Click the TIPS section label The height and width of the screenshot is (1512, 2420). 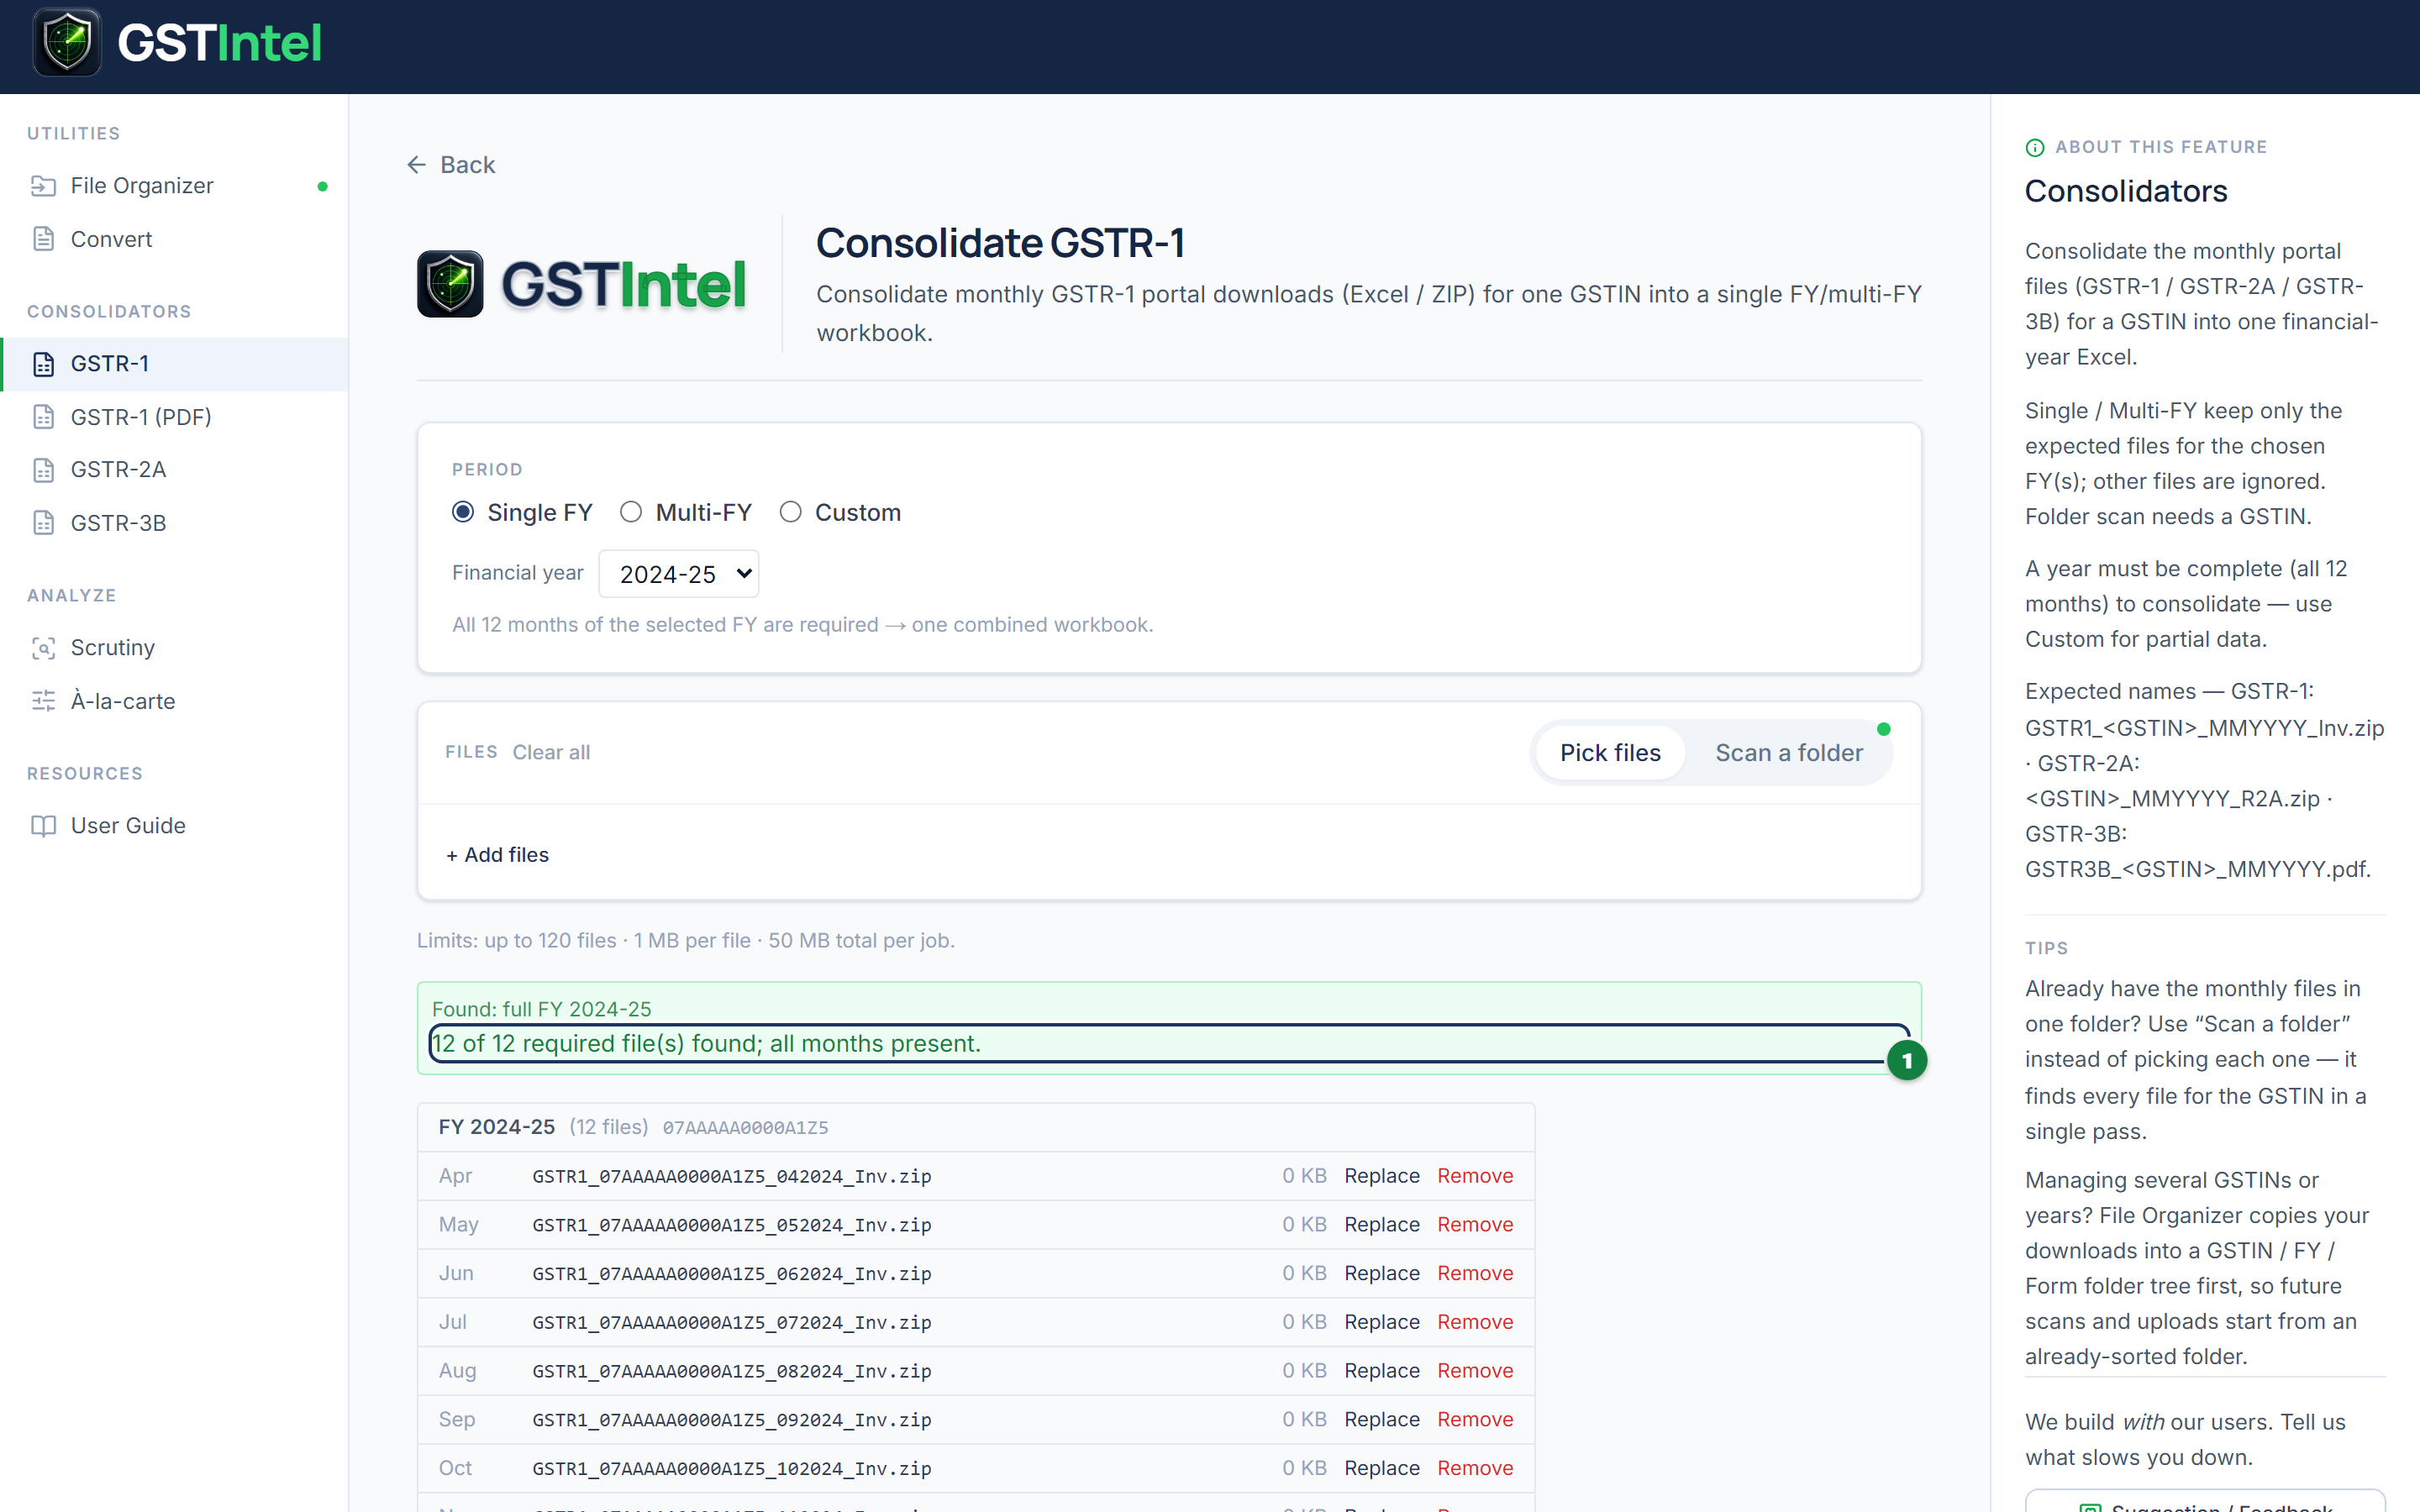tap(2046, 948)
